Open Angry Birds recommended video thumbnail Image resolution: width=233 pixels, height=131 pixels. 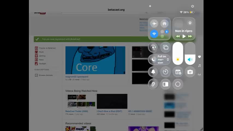(x=81, y=129)
